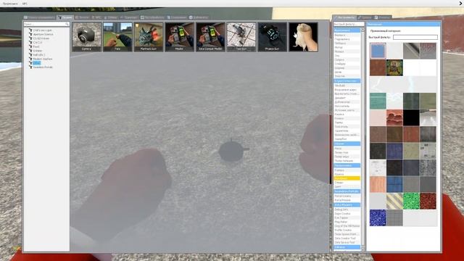Open the CS:GO Knives weapon category
Screen dimensions: 464x261
click(x=41, y=38)
